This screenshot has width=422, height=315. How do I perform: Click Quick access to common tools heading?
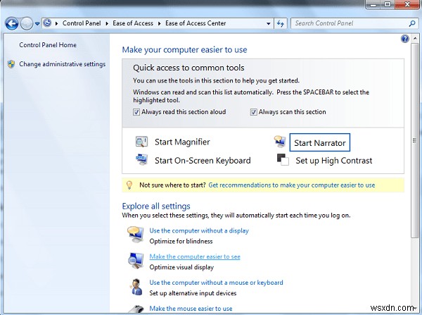click(188, 68)
